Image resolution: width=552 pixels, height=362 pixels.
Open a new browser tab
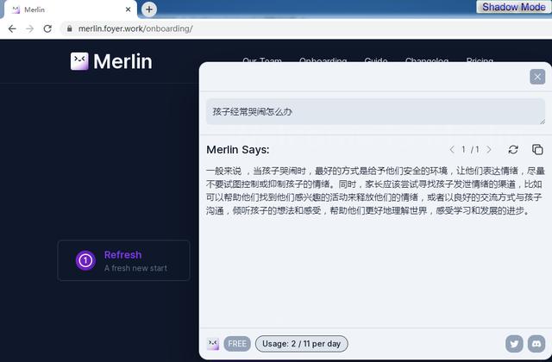[x=149, y=9]
